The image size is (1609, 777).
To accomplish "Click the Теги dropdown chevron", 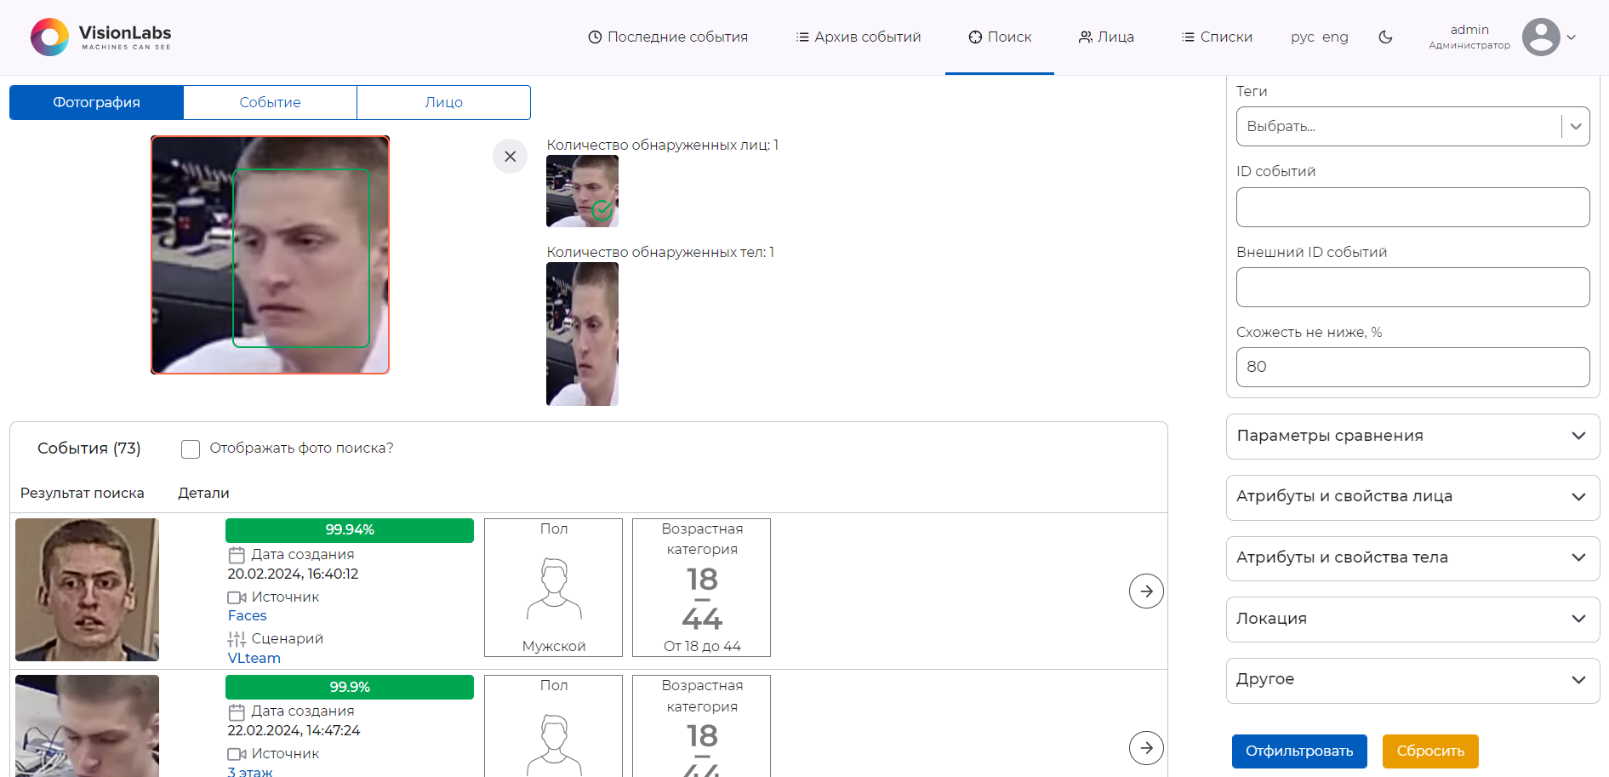I will click(1576, 127).
